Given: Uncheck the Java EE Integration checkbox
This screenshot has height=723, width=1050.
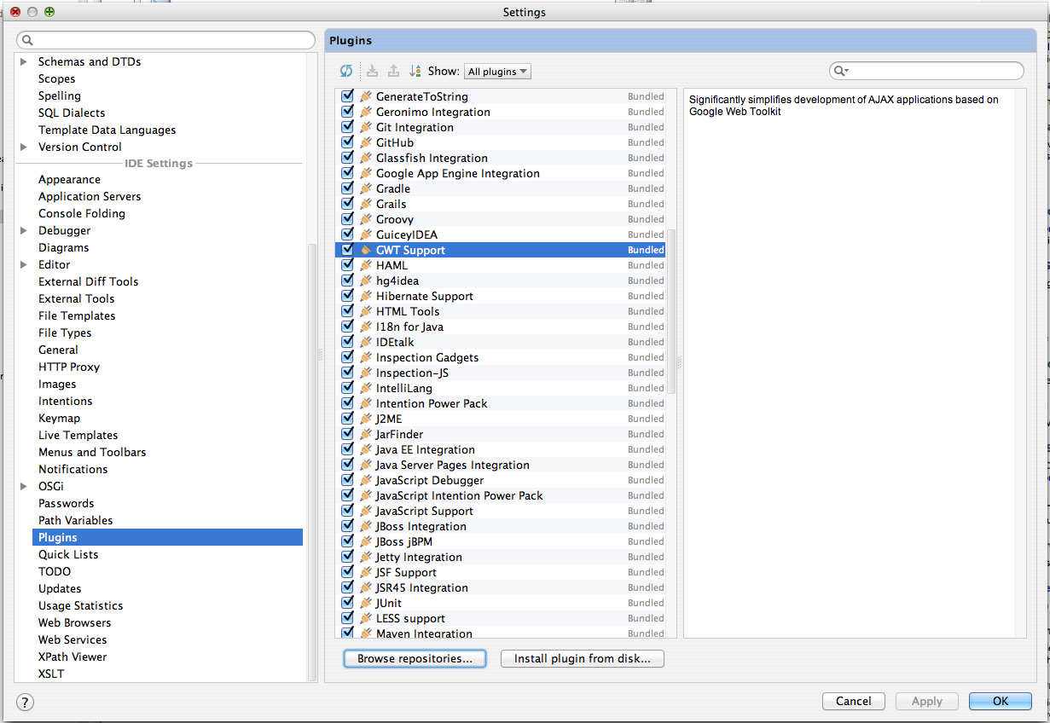Looking at the screenshot, I should (x=347, y=449).
